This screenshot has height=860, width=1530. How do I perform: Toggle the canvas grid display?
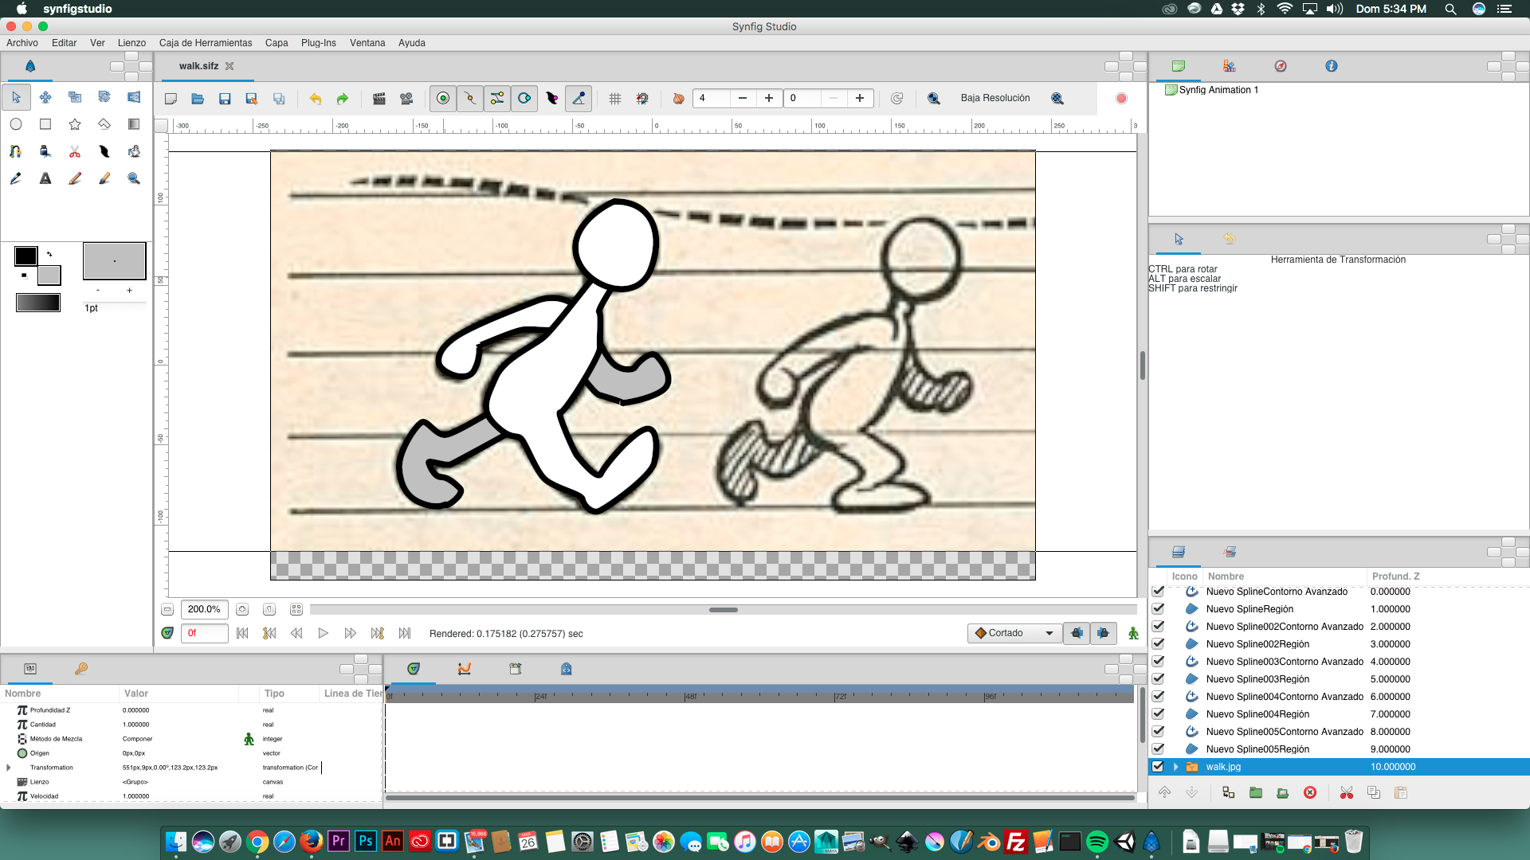tap(615, 99)
